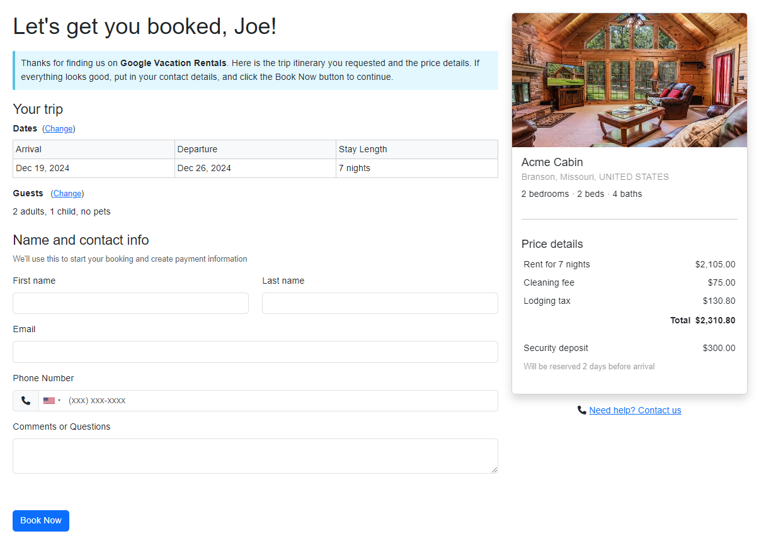
Task: Open the Need help? Contact us link
Action: (x=635, y=410)
